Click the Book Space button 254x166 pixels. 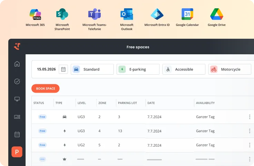[x=46, y=89]
